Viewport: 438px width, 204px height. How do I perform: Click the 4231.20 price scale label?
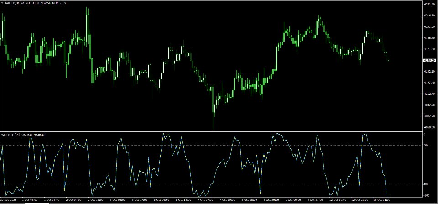pos(429,5)
